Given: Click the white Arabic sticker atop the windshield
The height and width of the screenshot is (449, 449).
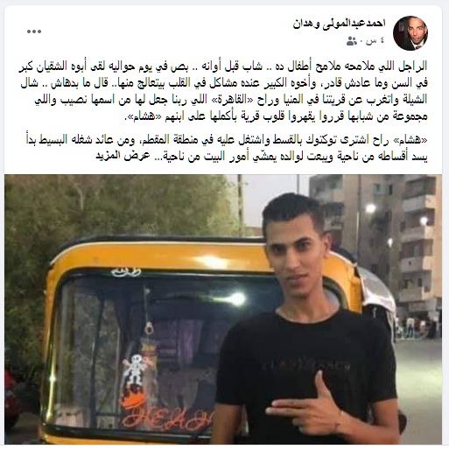Looking at the screenshot, I should pyautogui.click(x=126, y=272).
